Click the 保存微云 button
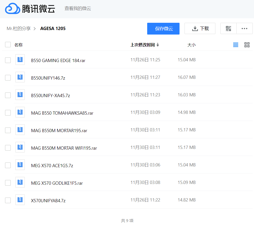254x225 pixels. pos(163,29)
